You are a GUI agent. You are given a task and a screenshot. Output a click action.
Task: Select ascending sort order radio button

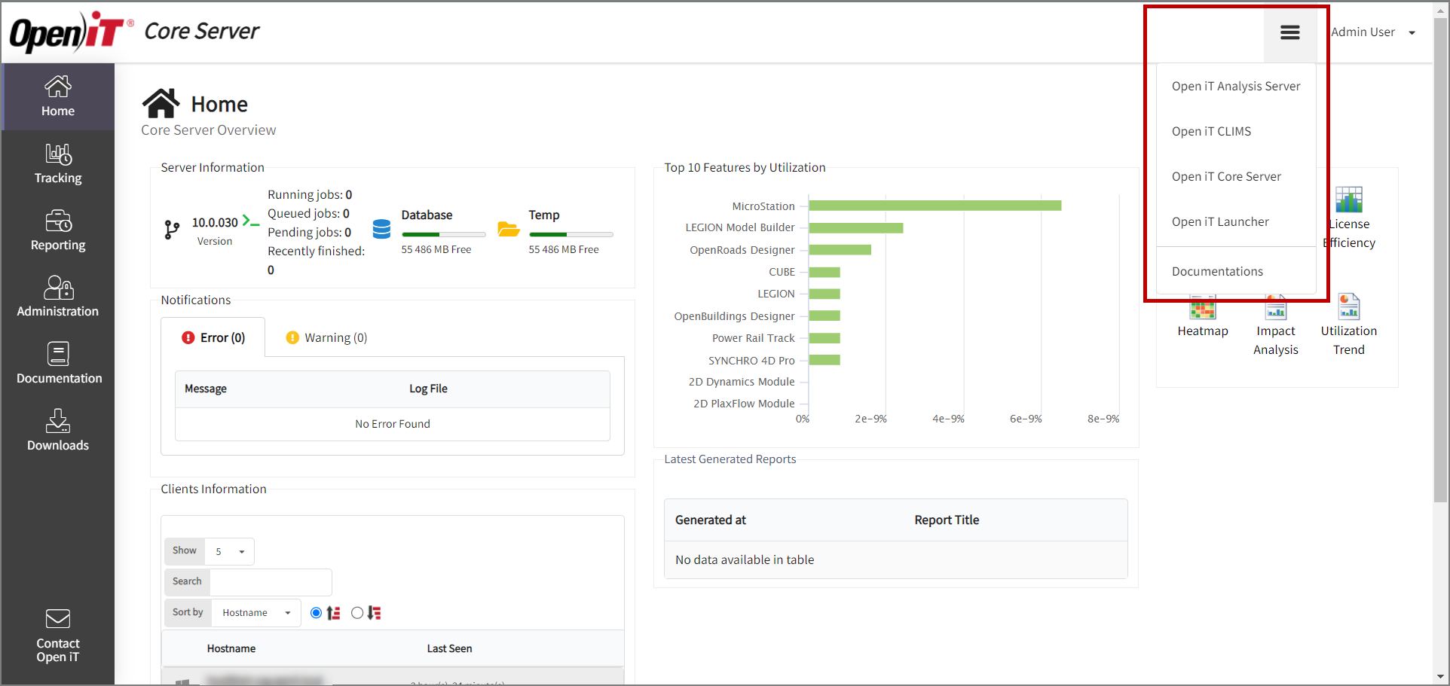[316, 613]
